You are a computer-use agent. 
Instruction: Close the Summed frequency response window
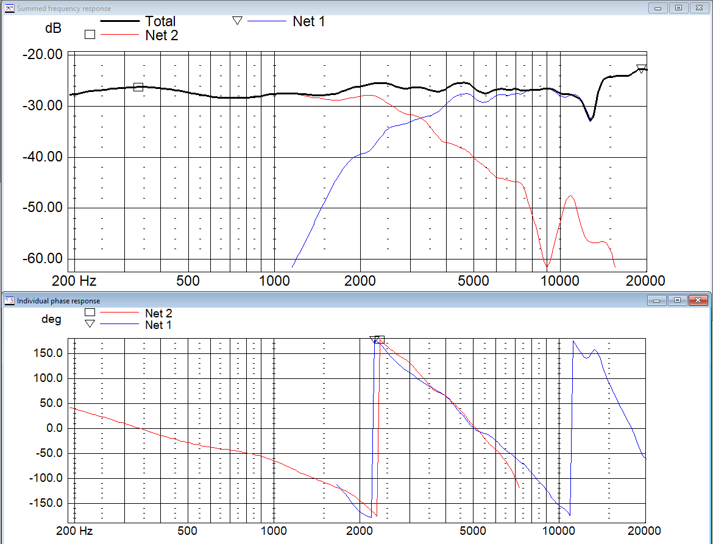697,8
